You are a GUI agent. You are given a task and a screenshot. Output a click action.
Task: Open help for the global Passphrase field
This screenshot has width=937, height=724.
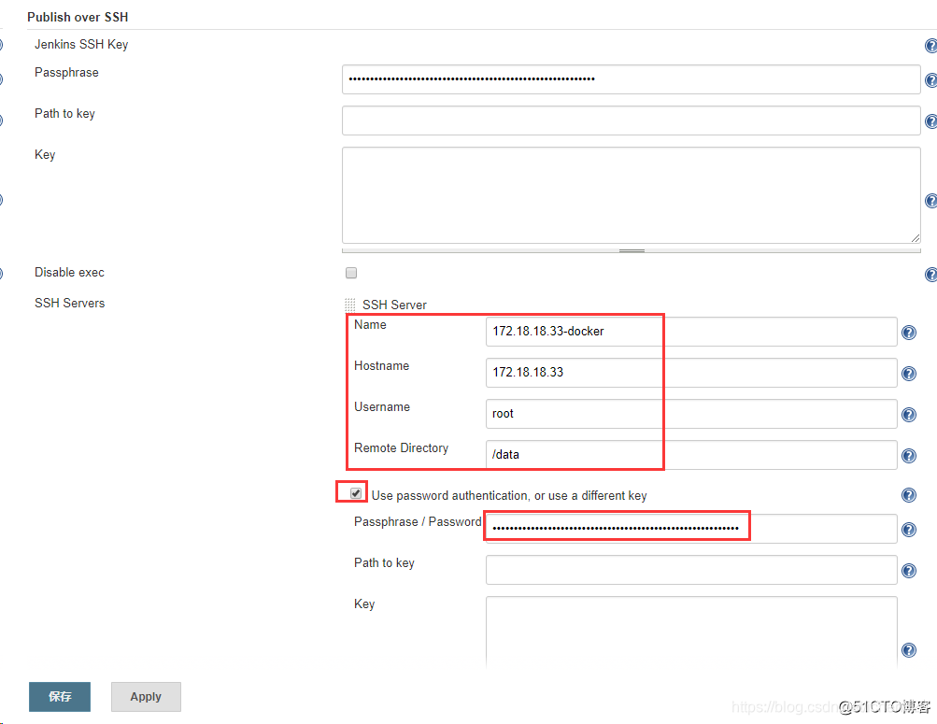(x=930, y=80)
